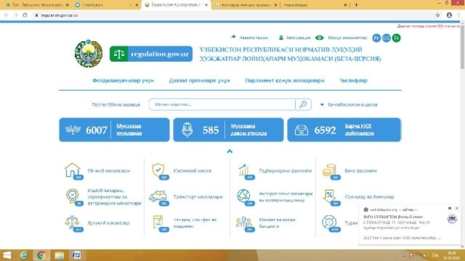Click the entrepreneurship chart icon
This screenshot has height=261, width=465.
pos(243,171)
